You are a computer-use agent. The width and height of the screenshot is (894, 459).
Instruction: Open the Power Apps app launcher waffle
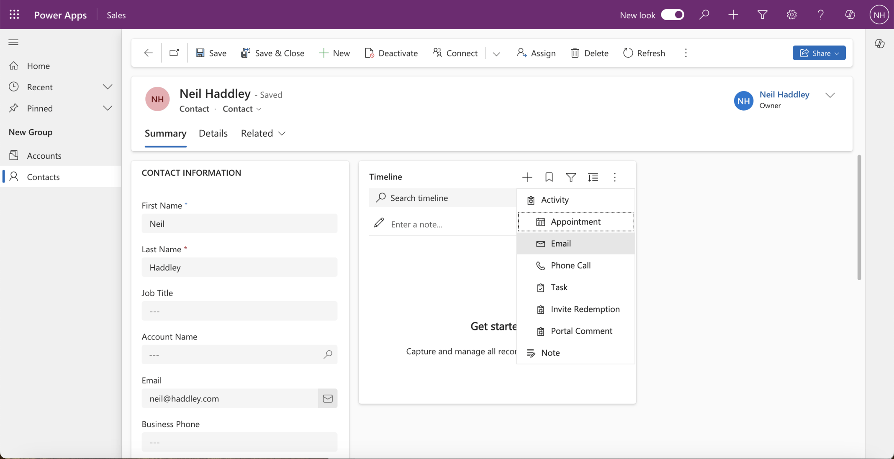14,14
